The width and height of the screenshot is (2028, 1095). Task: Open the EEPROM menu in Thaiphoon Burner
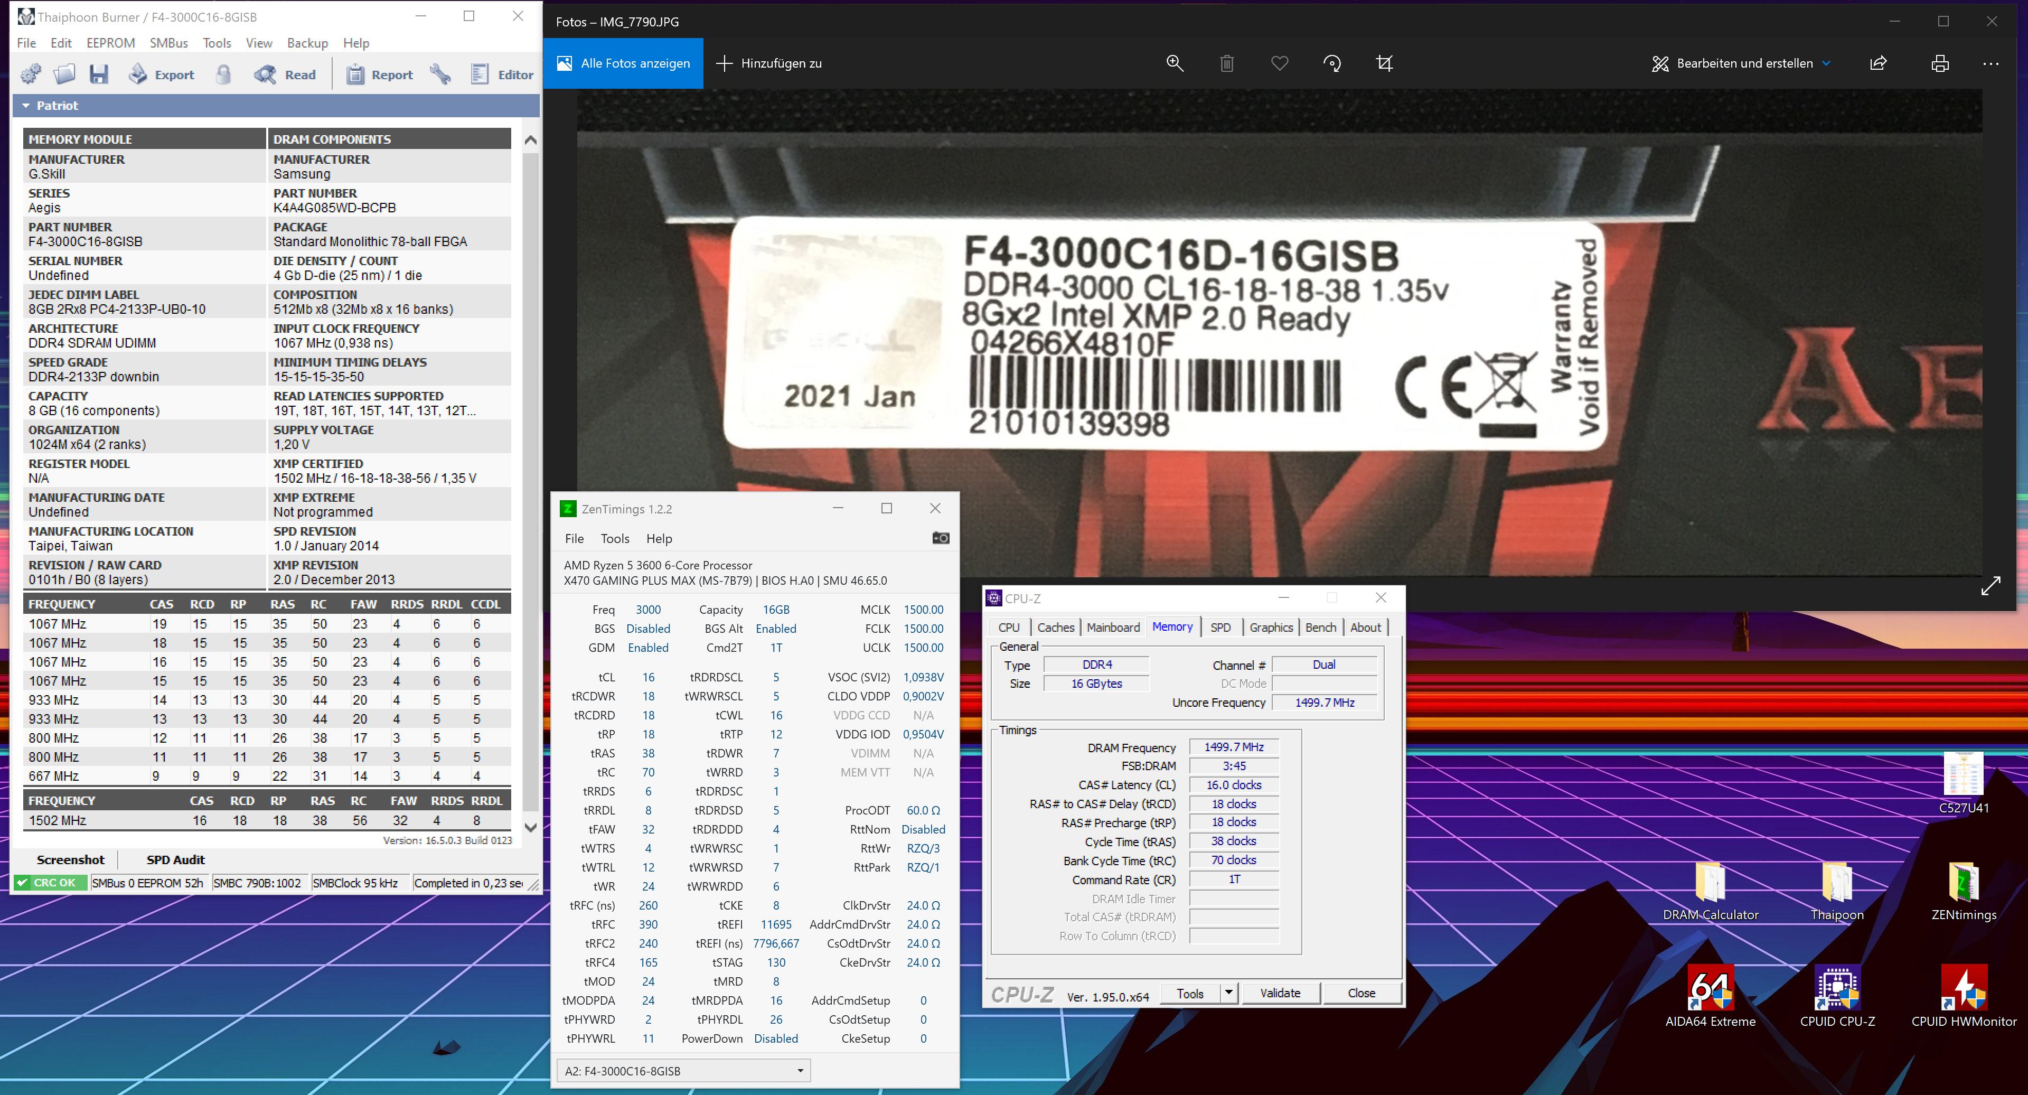pyautogui.click(x=110, y=43)
